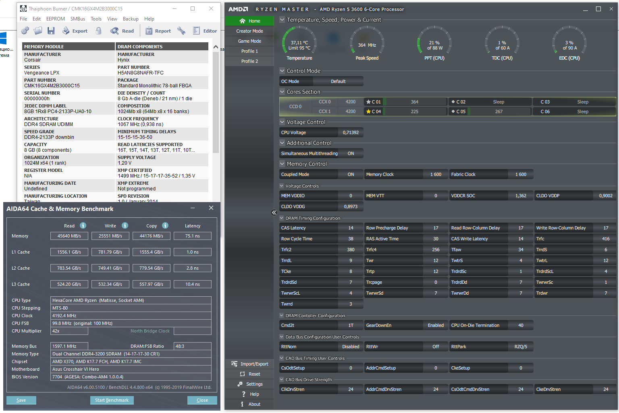Click Reset in Ryzen Master sidebar
619x413 pixels.
[250, 374]
